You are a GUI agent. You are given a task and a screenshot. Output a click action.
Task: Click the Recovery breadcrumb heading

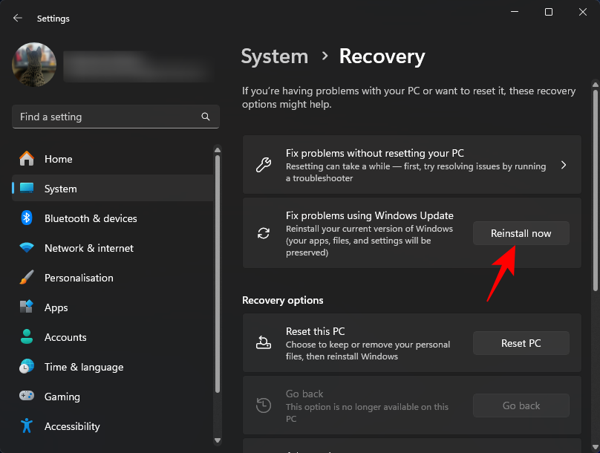coord(382,56)
